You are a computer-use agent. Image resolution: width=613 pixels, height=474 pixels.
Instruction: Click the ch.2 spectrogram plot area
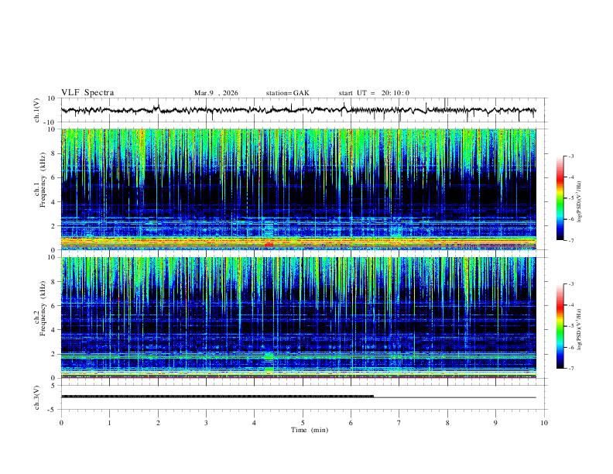pos(298,318)
